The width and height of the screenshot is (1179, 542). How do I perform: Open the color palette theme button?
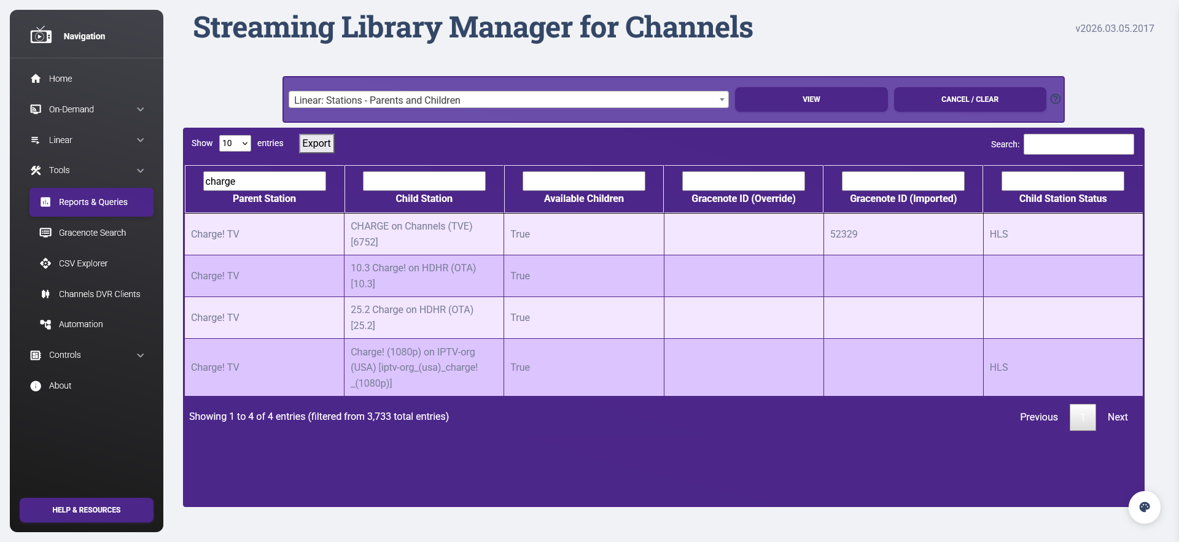click(x=1144, y=507)
